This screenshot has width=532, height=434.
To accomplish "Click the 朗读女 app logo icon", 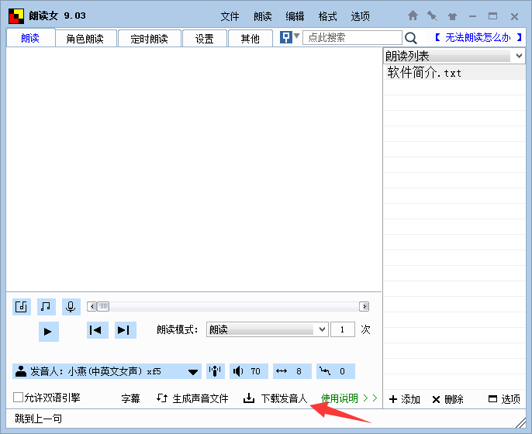I will click(16, 16).
